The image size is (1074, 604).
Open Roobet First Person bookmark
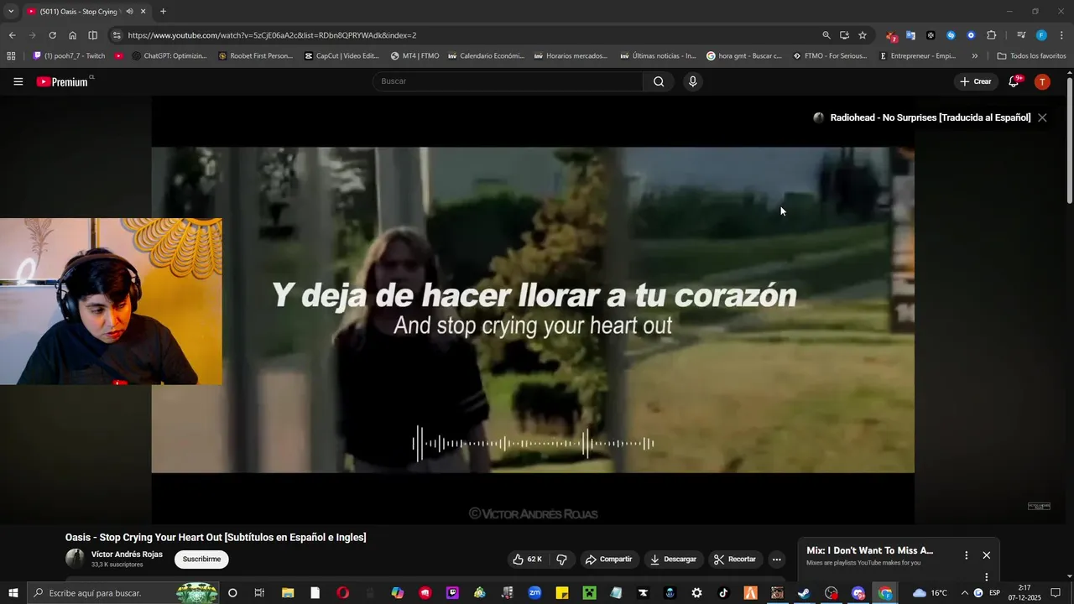point(255,56)
